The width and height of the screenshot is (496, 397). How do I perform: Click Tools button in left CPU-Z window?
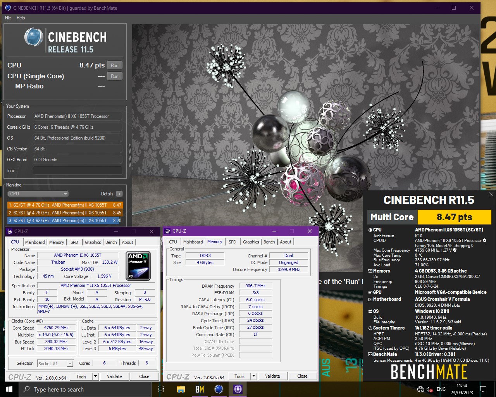(x=81, y=376)
